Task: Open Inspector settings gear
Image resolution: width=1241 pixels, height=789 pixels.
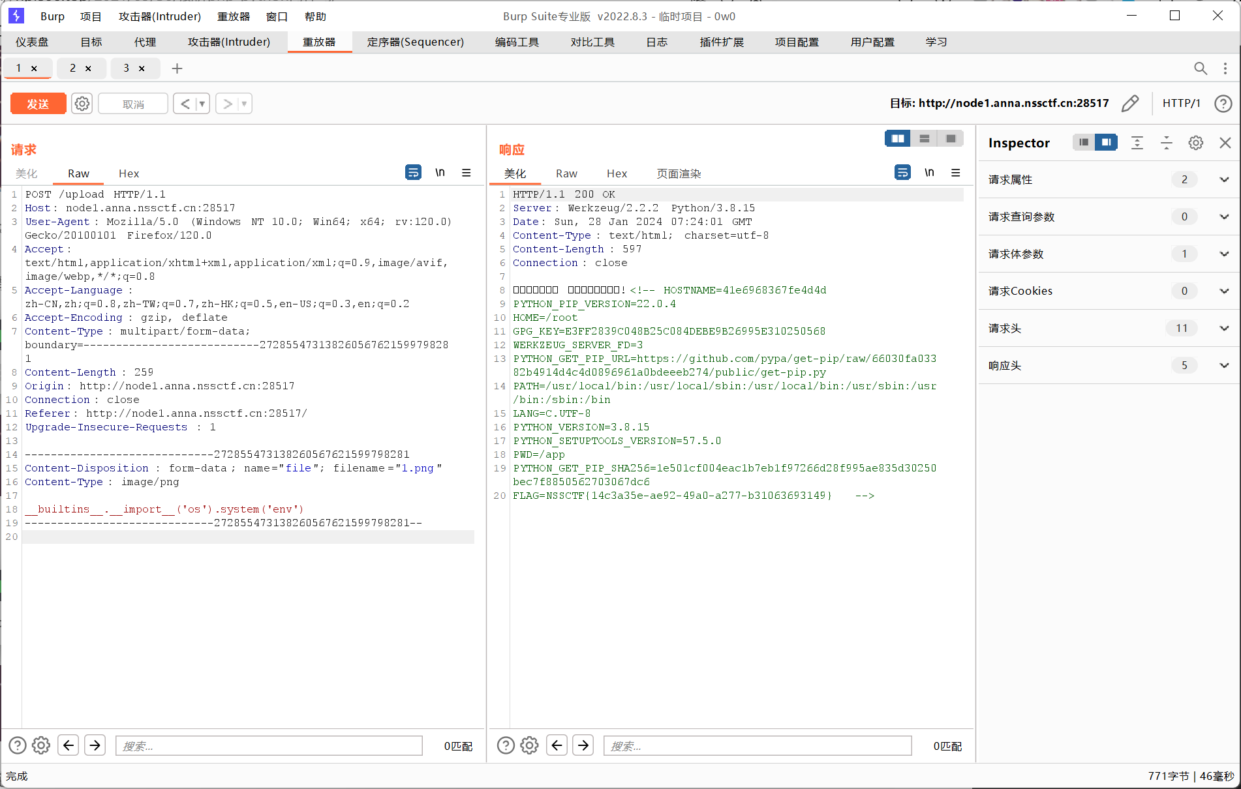Action: point(1196,143)
